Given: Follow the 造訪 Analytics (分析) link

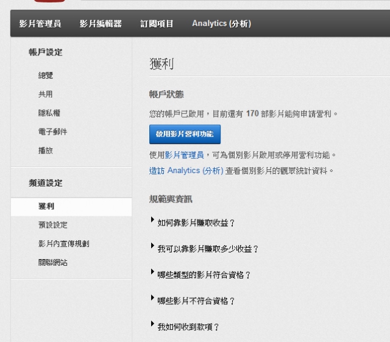Looking at the screenshot, I should 186,171.
